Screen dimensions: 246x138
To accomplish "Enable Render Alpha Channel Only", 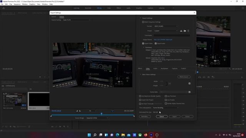I will tap(166, 103).
